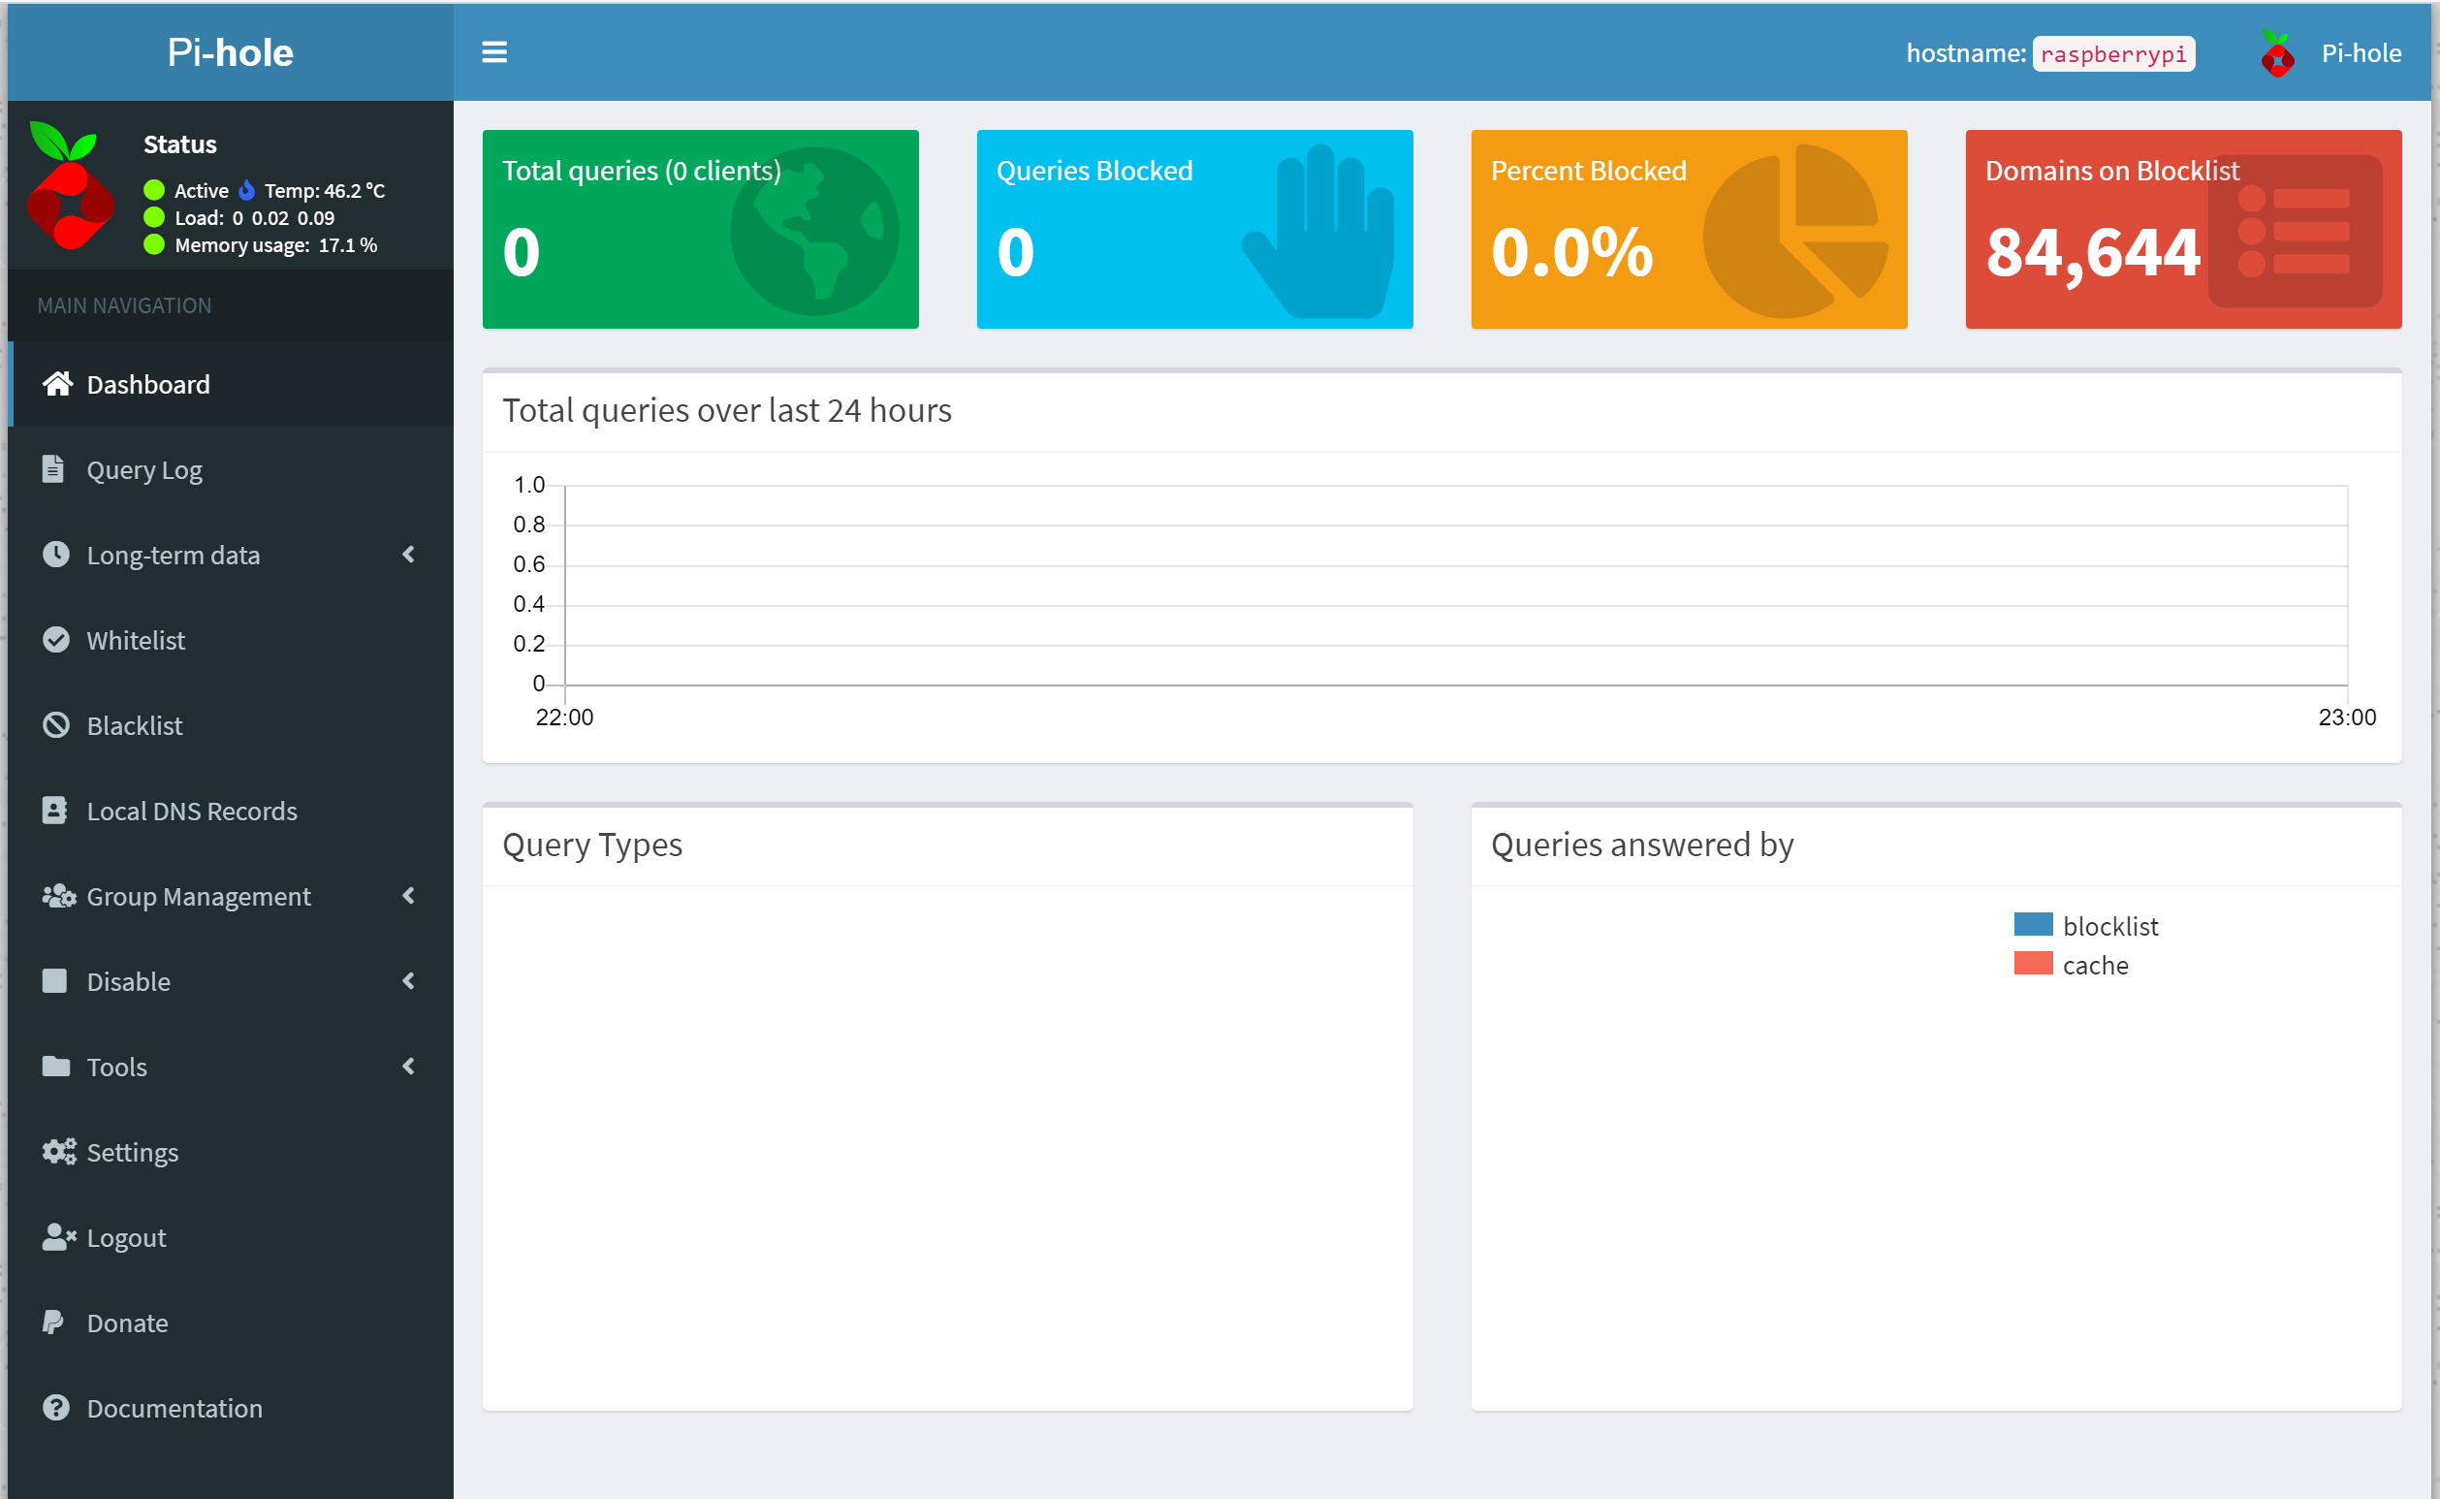Image resolution: width=2440 pixels, height=1499 pixels.
Task: Open the Disable menu item
Action: tap(129, 980)
